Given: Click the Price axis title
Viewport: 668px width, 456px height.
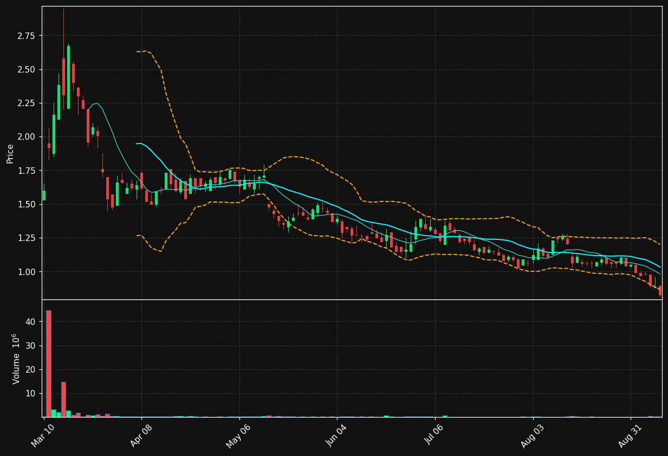Looking at the screenshot, I should pos(10,153).
